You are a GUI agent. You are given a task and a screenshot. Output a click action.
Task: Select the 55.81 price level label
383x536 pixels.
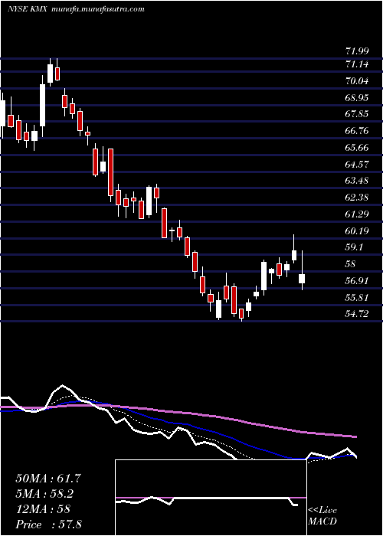coord(358,297)
